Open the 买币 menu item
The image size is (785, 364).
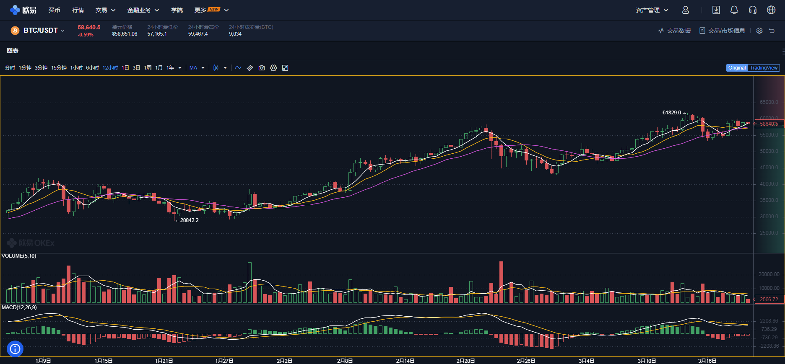[55, 10]
